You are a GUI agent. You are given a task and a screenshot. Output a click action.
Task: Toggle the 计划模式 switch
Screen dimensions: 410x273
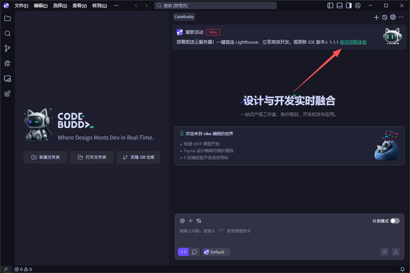coord(395,221)
